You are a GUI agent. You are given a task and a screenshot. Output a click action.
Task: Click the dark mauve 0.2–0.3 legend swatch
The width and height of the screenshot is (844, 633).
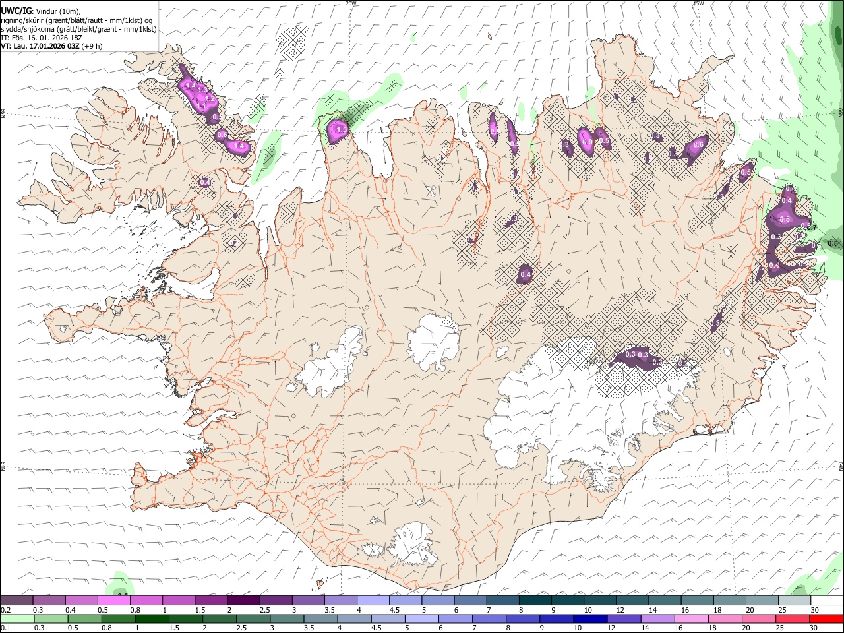(x=16, y=601)
